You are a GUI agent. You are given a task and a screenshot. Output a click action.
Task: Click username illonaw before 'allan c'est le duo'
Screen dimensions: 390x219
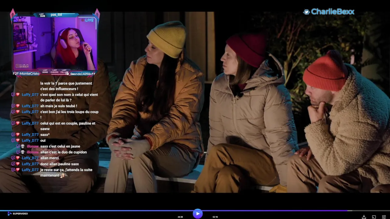pyautogui.click(x=33, y=152)
